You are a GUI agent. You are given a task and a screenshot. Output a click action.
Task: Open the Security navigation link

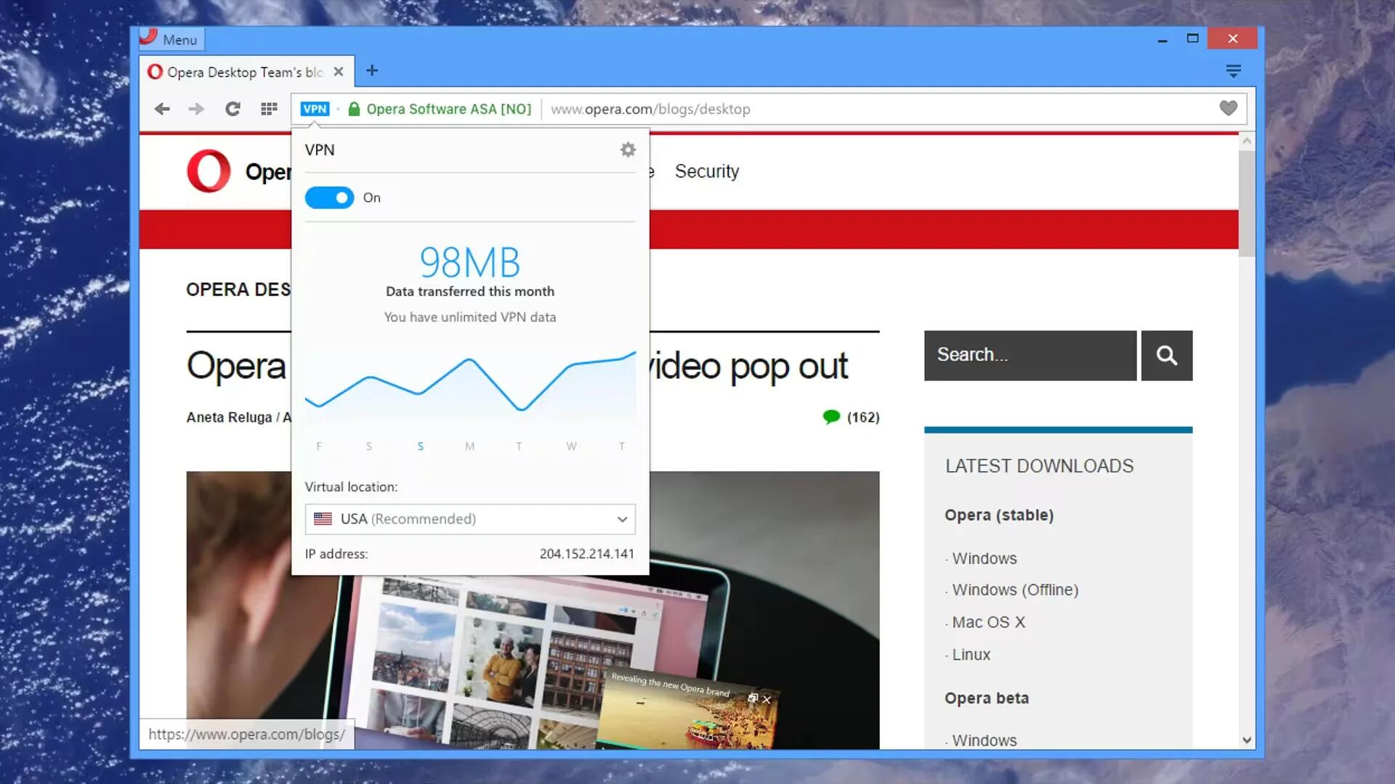click(x=707, y=171)
